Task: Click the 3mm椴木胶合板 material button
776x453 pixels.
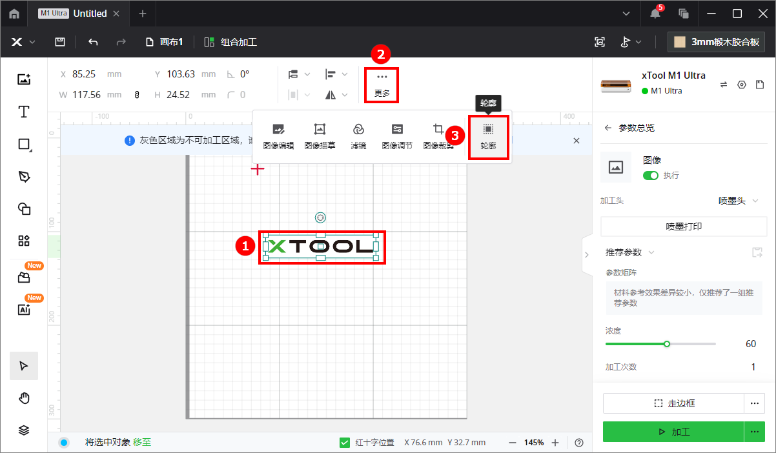Action: pos(717,42)
